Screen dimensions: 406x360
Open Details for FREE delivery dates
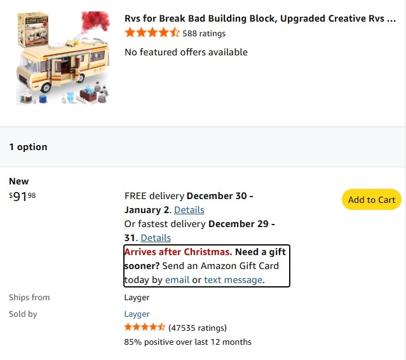tap(189, 210)
